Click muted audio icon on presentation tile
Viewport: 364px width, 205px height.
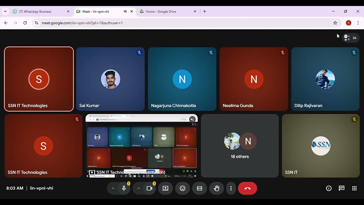click(193, 119)
